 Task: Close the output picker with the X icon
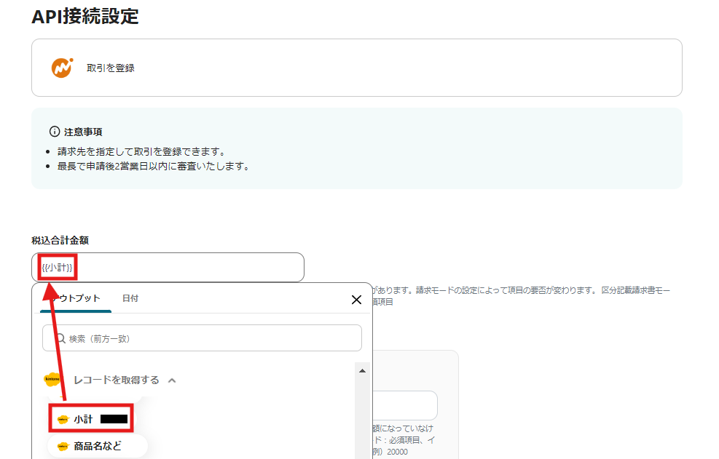coord(356,300)
